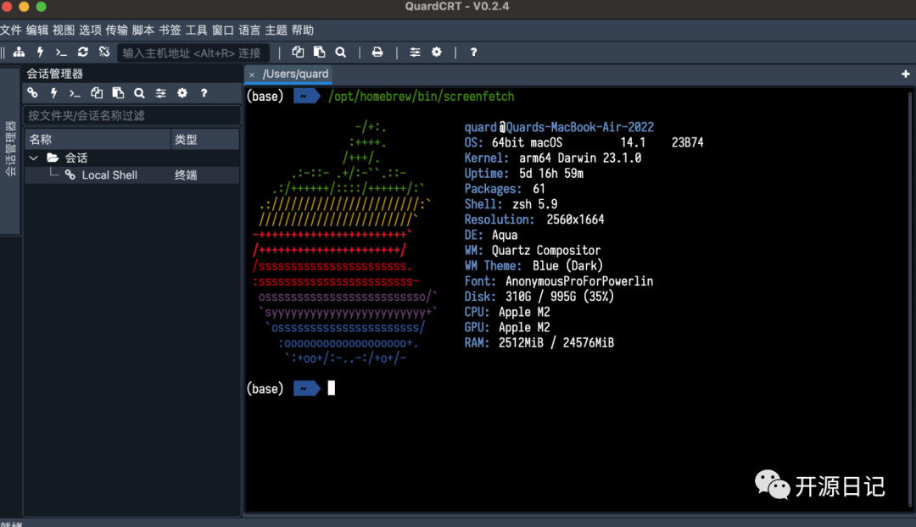Click find magnifier icon in main toolbar

tap(341, 52)
